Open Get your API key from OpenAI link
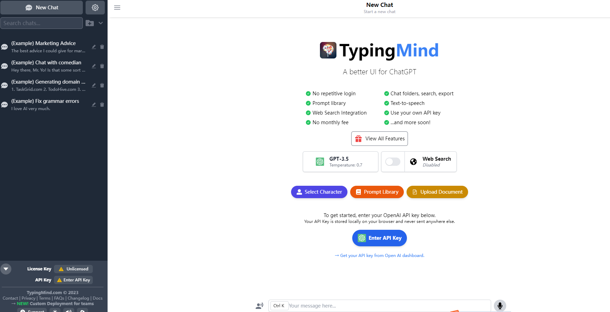Screen dimensions: 610x312 [379, 256]
